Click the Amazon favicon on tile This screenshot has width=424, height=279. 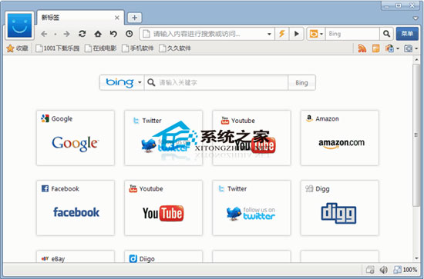(x=309, y=118)
